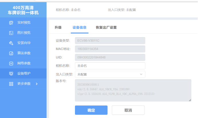
Task: Click the 实时预览 live preview icon
Action: (x=11, y=23)
